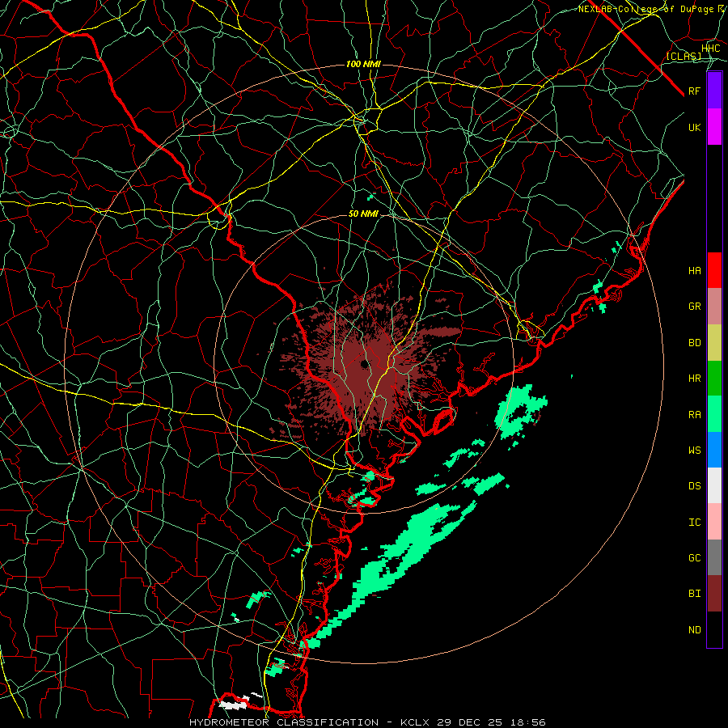This screenshot has height=728, width=728.
Task: Click the RF purple legend swatch
Action: coord(714,91)
